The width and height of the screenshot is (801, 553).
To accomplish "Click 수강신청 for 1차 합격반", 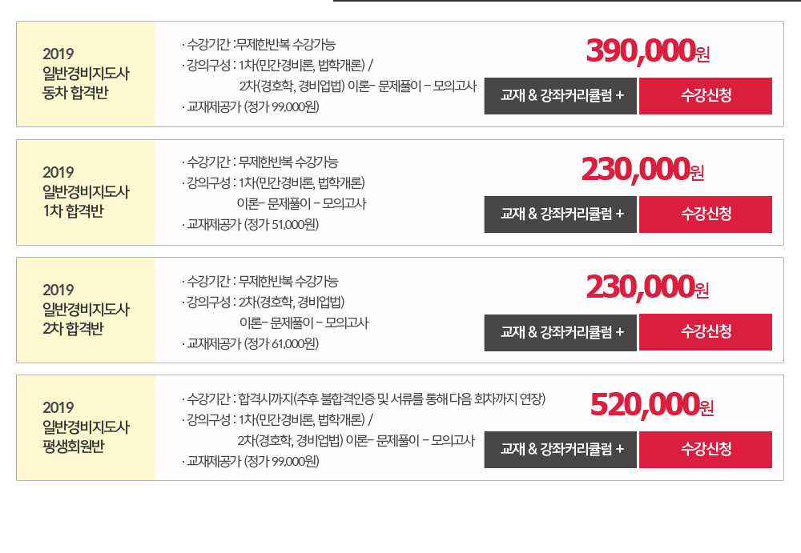I will coord(705,214).
